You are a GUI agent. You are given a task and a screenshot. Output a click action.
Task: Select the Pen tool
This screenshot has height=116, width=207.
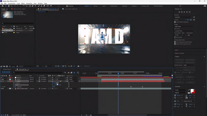click(33, 6)
